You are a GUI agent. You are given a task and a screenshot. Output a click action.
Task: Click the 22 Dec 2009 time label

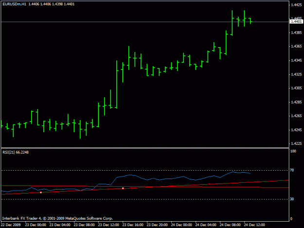pos(11,225)
